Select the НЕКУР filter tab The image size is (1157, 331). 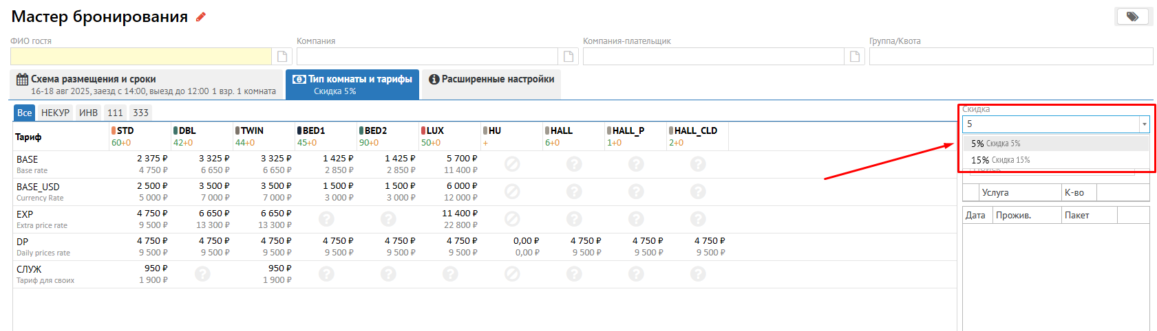point(55,113)
